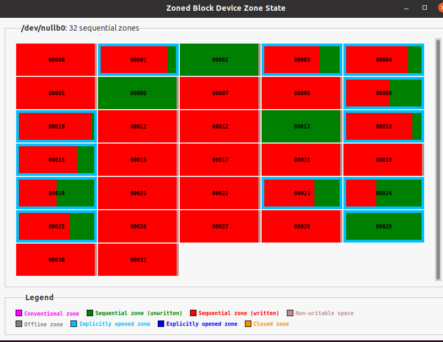Screen dimensions: 443x342
Task: Click zone 00009 block
Action: [384, 93]
